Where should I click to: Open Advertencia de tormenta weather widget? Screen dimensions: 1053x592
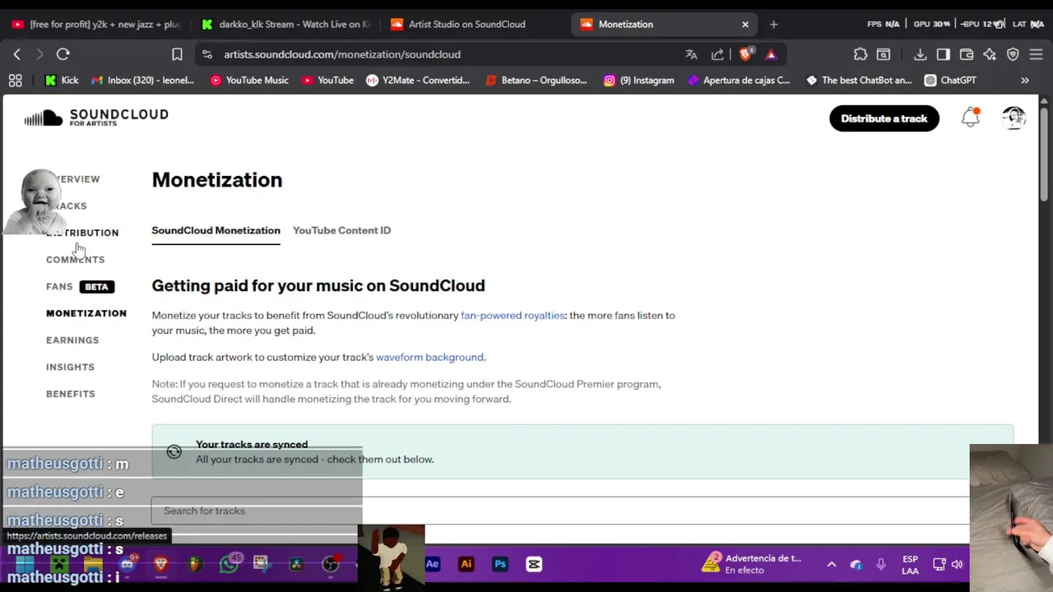tap(752, 564)
